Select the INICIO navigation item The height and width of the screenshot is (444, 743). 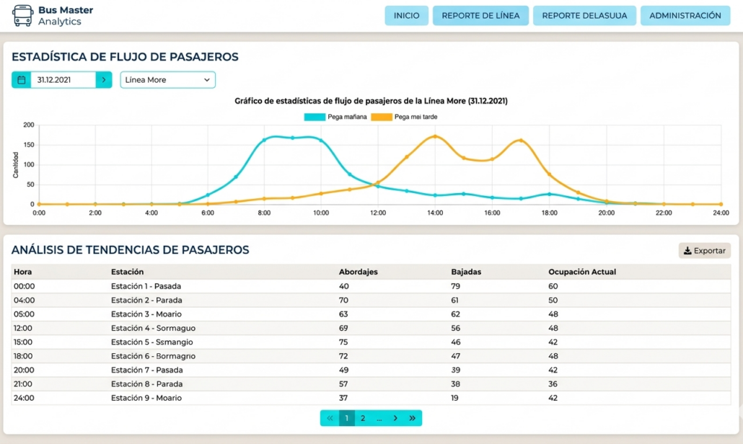pyautogui.click(x=406, y=15)
